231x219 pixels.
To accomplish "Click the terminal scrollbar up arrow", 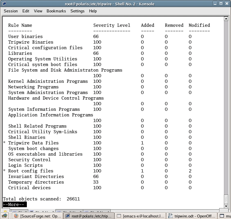I will [226, 19].
